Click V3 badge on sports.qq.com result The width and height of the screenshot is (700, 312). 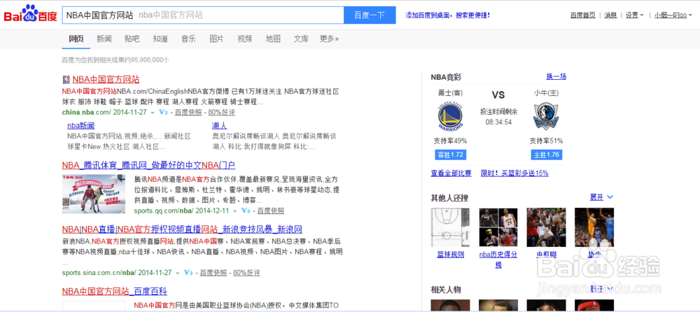(246, 211)
